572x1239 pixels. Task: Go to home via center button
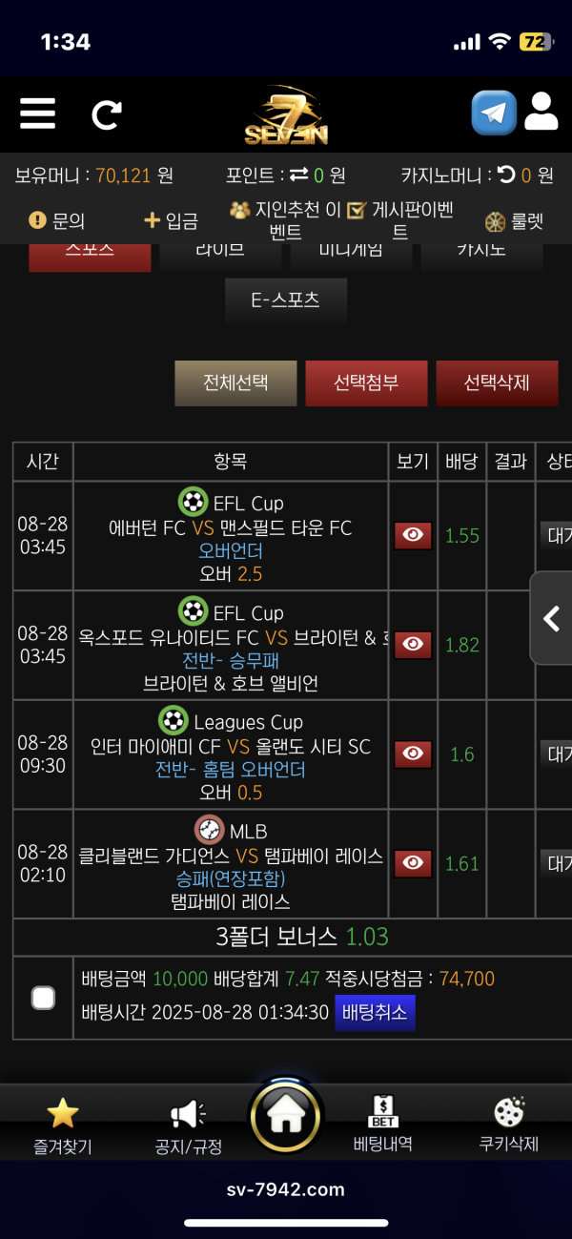(286, 1116)
